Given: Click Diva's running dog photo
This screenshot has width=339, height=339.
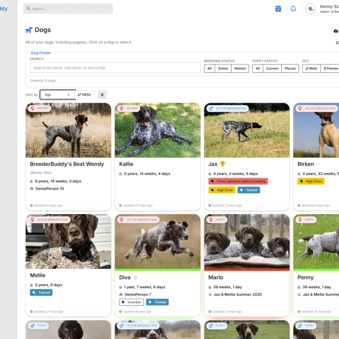Looking at the screenshot, I should point(158,242).
